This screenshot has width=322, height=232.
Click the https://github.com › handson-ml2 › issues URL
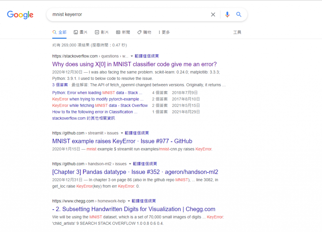[89, 164]
